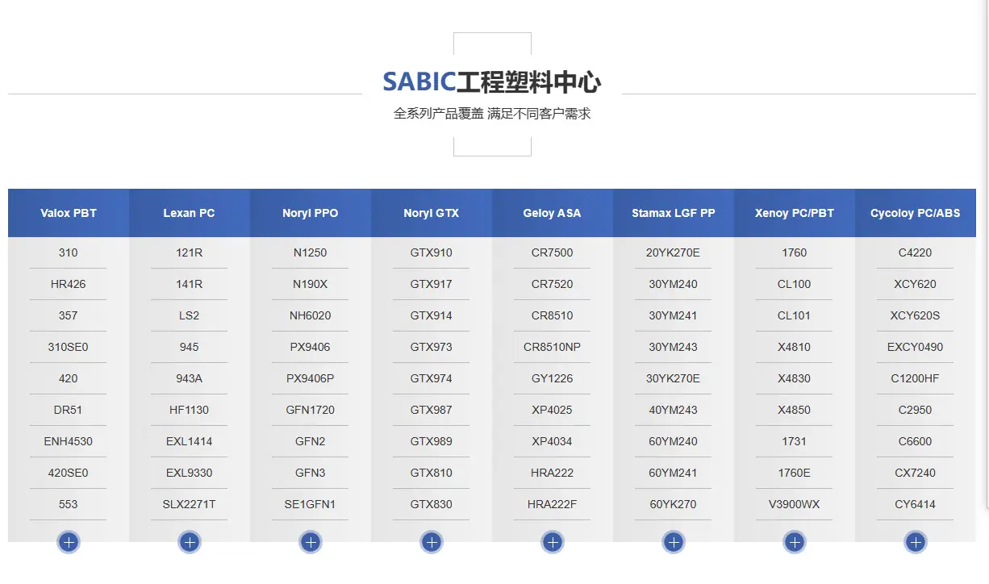Viewport: 989px width, 584px height.
Task: Open Geloy grade GY1226
Action: pos(553,378)
